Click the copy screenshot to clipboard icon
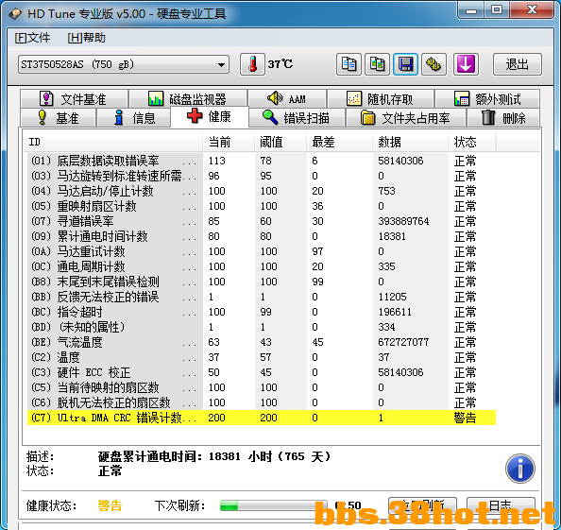The image size is (561, 530). [x=377, y=64]
